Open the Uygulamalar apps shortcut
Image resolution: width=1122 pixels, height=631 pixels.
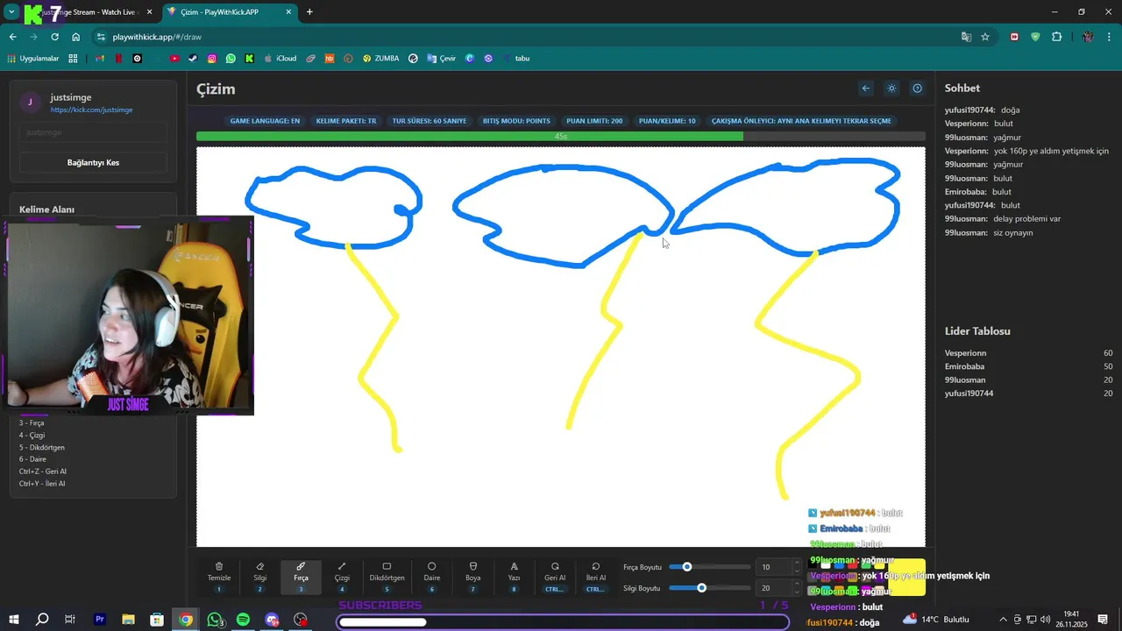click(33, 59)
